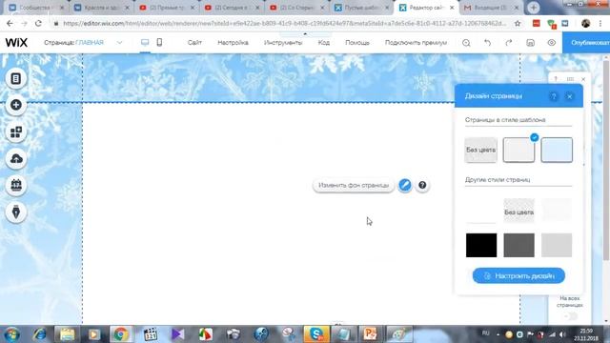Select the checked white template style swatch
This screenshot has width=610, height=343.
pos(518,150)
